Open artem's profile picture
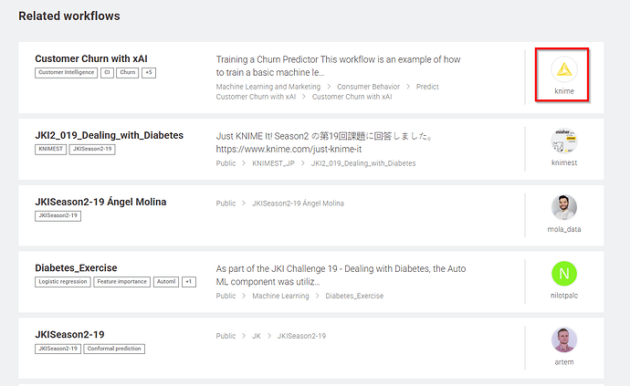630x386 pixels. coord(563,339)
